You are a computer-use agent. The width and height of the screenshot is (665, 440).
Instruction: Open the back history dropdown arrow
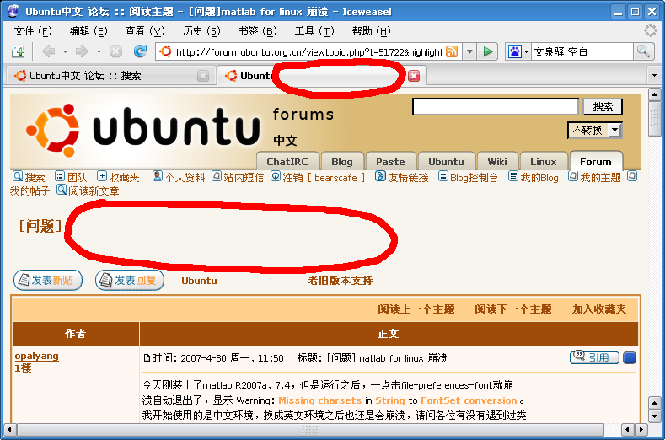(65, 51)
